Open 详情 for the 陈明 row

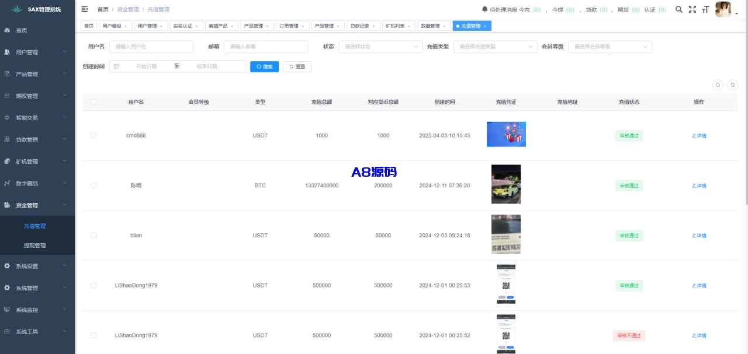click(699, 186)
